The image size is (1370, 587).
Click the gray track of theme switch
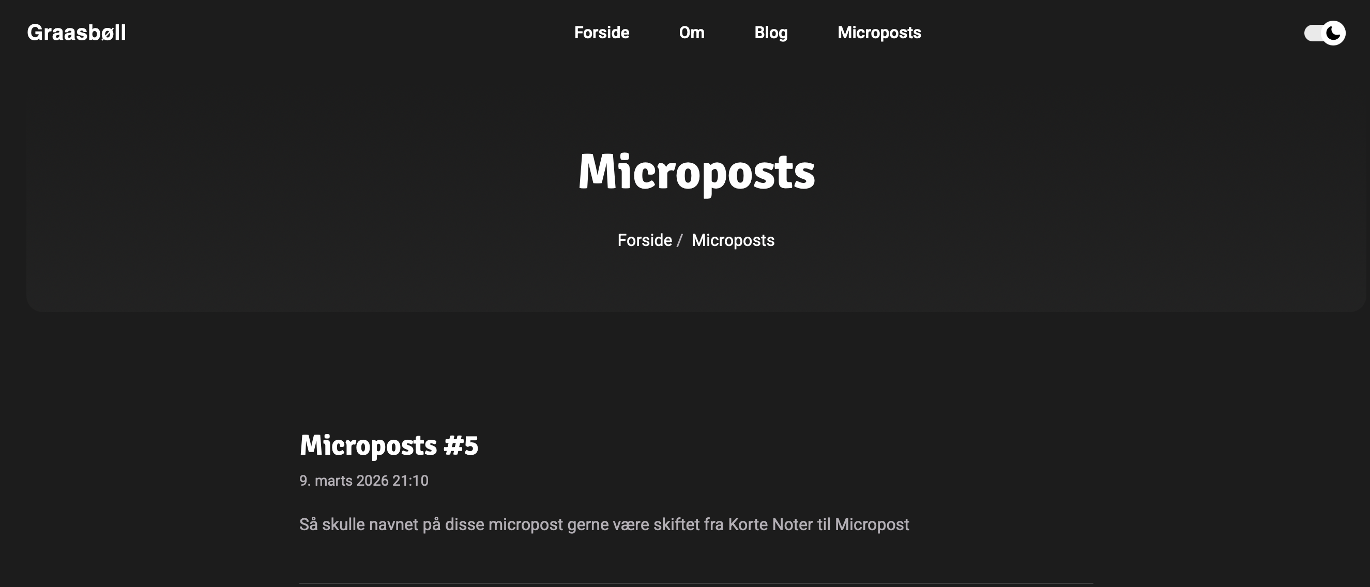point(1313,34)
